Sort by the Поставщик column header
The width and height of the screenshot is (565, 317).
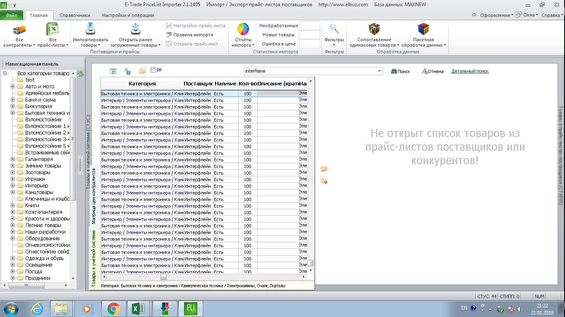pyautogui.click(x=199, y=83)
